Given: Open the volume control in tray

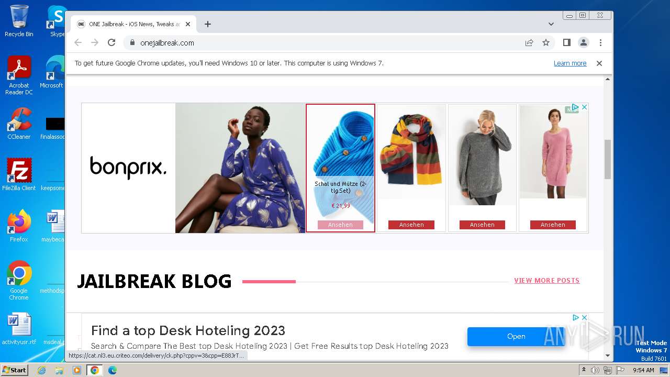Looking at the screenshot, I should point(595,370).
